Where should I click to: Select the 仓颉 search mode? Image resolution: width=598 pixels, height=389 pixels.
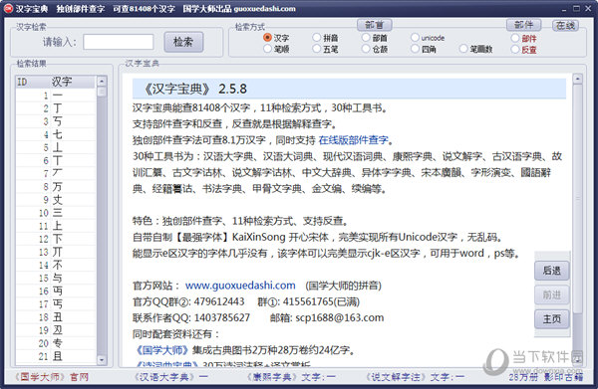(x=366, y=49)
